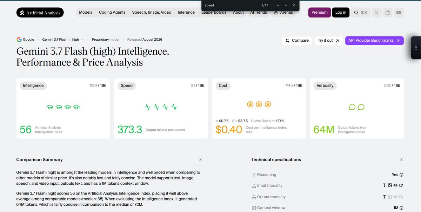The height and width of the screenshot is (212, 421).
Task: Click the Context window row icon
Action: tap(254, 208)
